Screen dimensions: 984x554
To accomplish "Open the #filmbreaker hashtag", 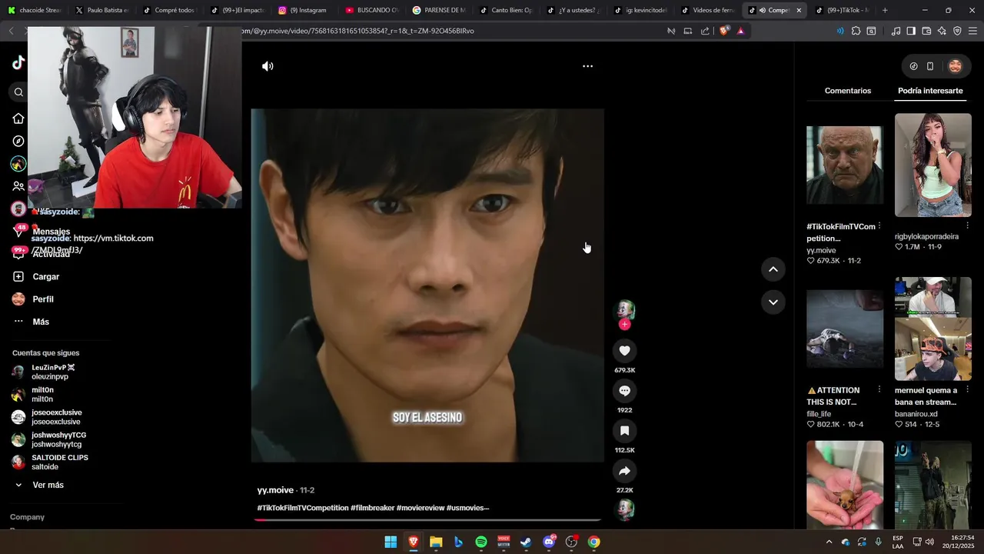I will [x=373, y=508].
